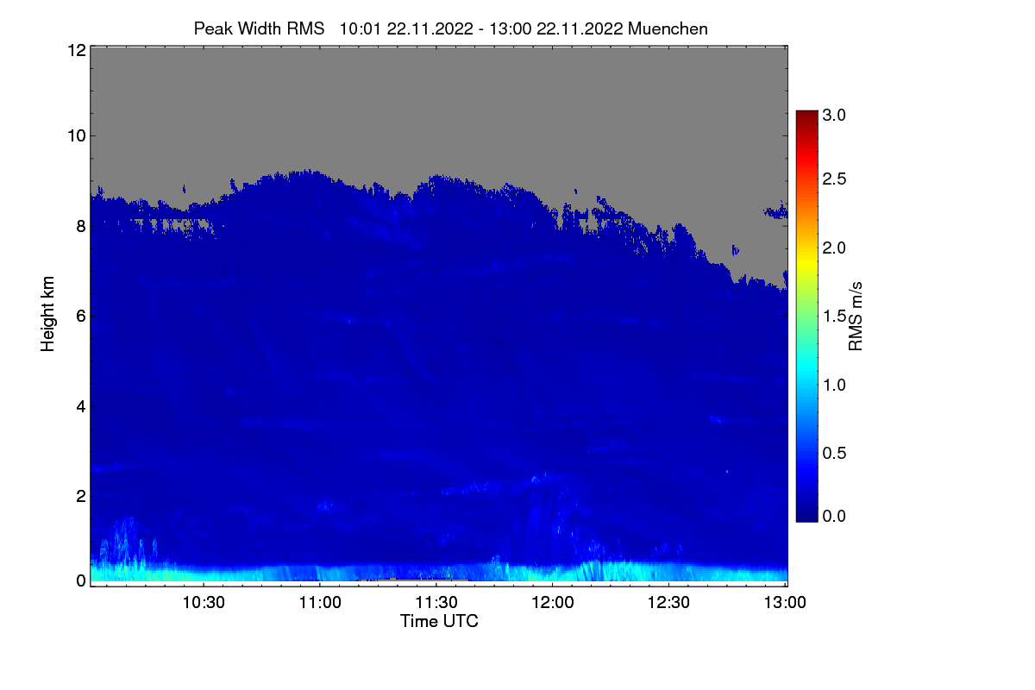Screen dimensions: 1035x690
Task: Click the colorbar value 3.0
Action: 833,114
